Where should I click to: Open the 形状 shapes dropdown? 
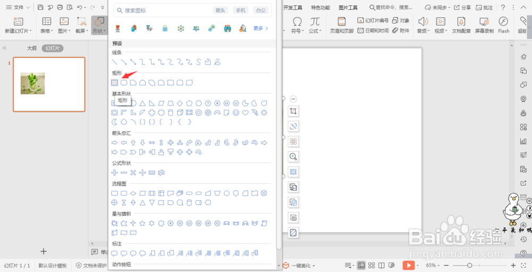99,25
